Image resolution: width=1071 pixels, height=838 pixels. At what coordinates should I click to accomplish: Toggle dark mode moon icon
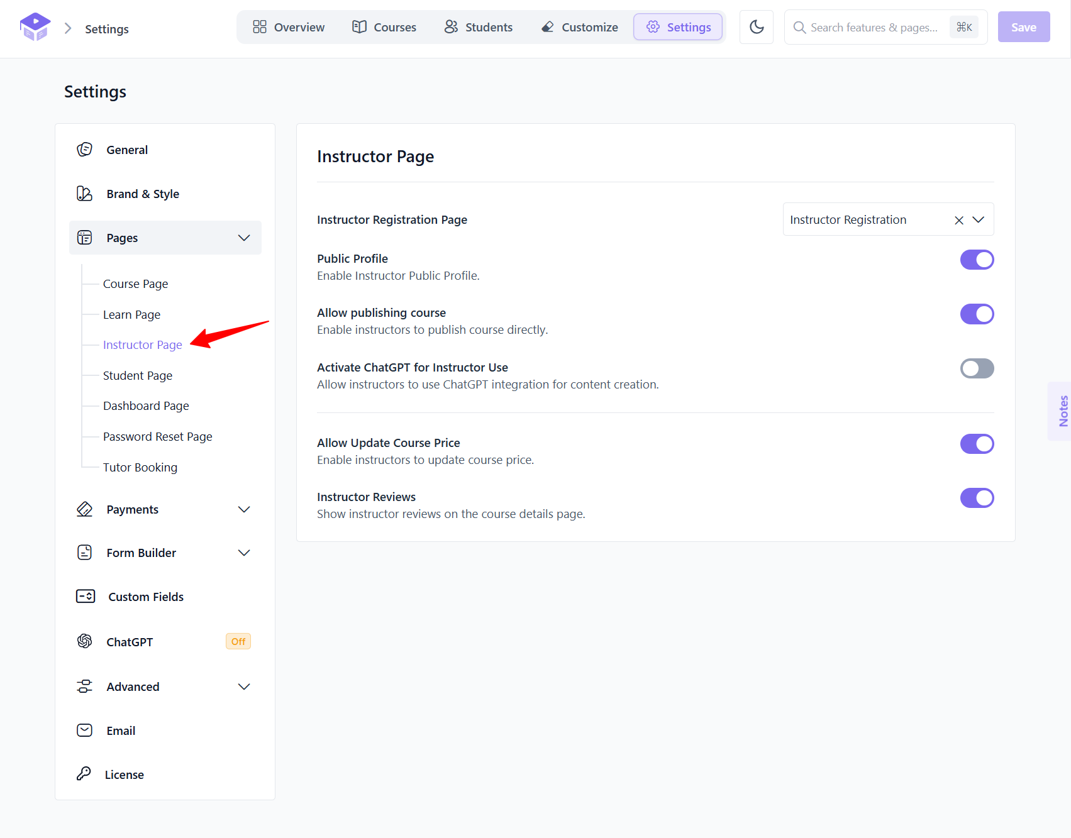(x=757, y=27)
